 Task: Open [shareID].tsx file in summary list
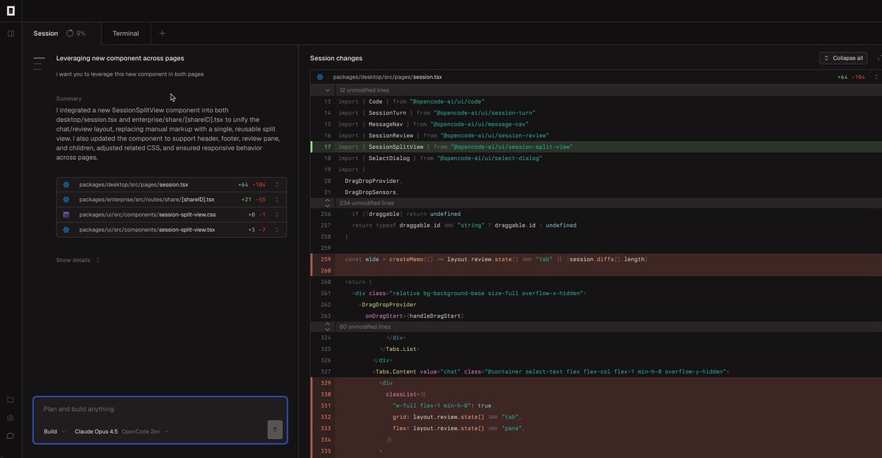click(x=147, y=200)
